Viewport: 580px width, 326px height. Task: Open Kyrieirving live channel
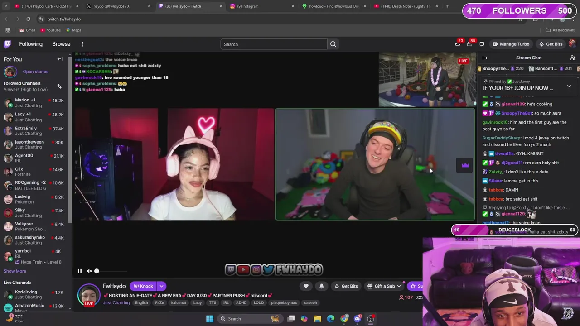click(x=34, y=295)
